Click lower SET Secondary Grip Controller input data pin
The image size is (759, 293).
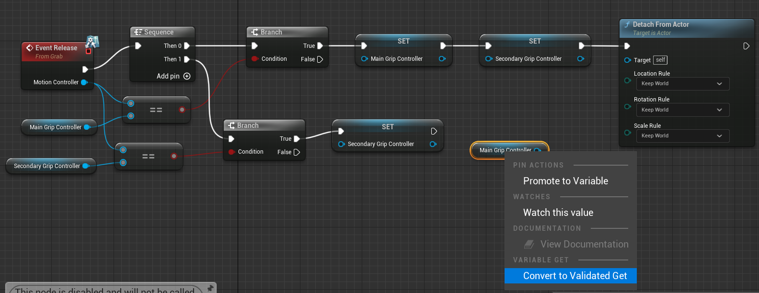342,144
